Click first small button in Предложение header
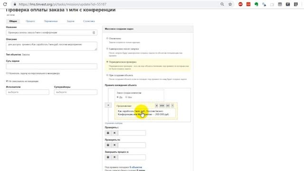This screenshot has width=304, height=171. (x=156, y=105)
